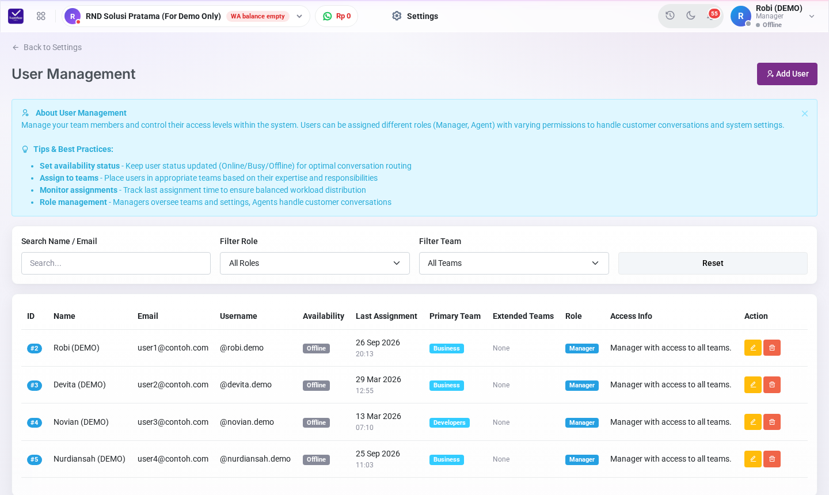This screenshot has height=495, width=829.
Task: Click the SuperApp logo icon
Action: pos(16,16)
